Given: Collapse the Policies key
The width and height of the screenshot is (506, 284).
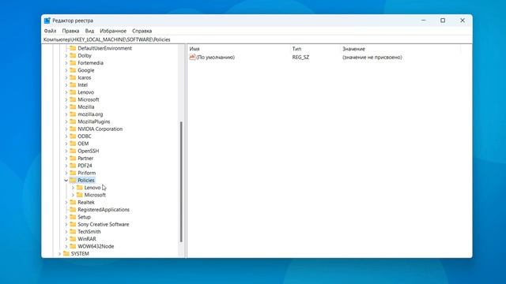Looking at the screenshot, I should tap(66, 181).
